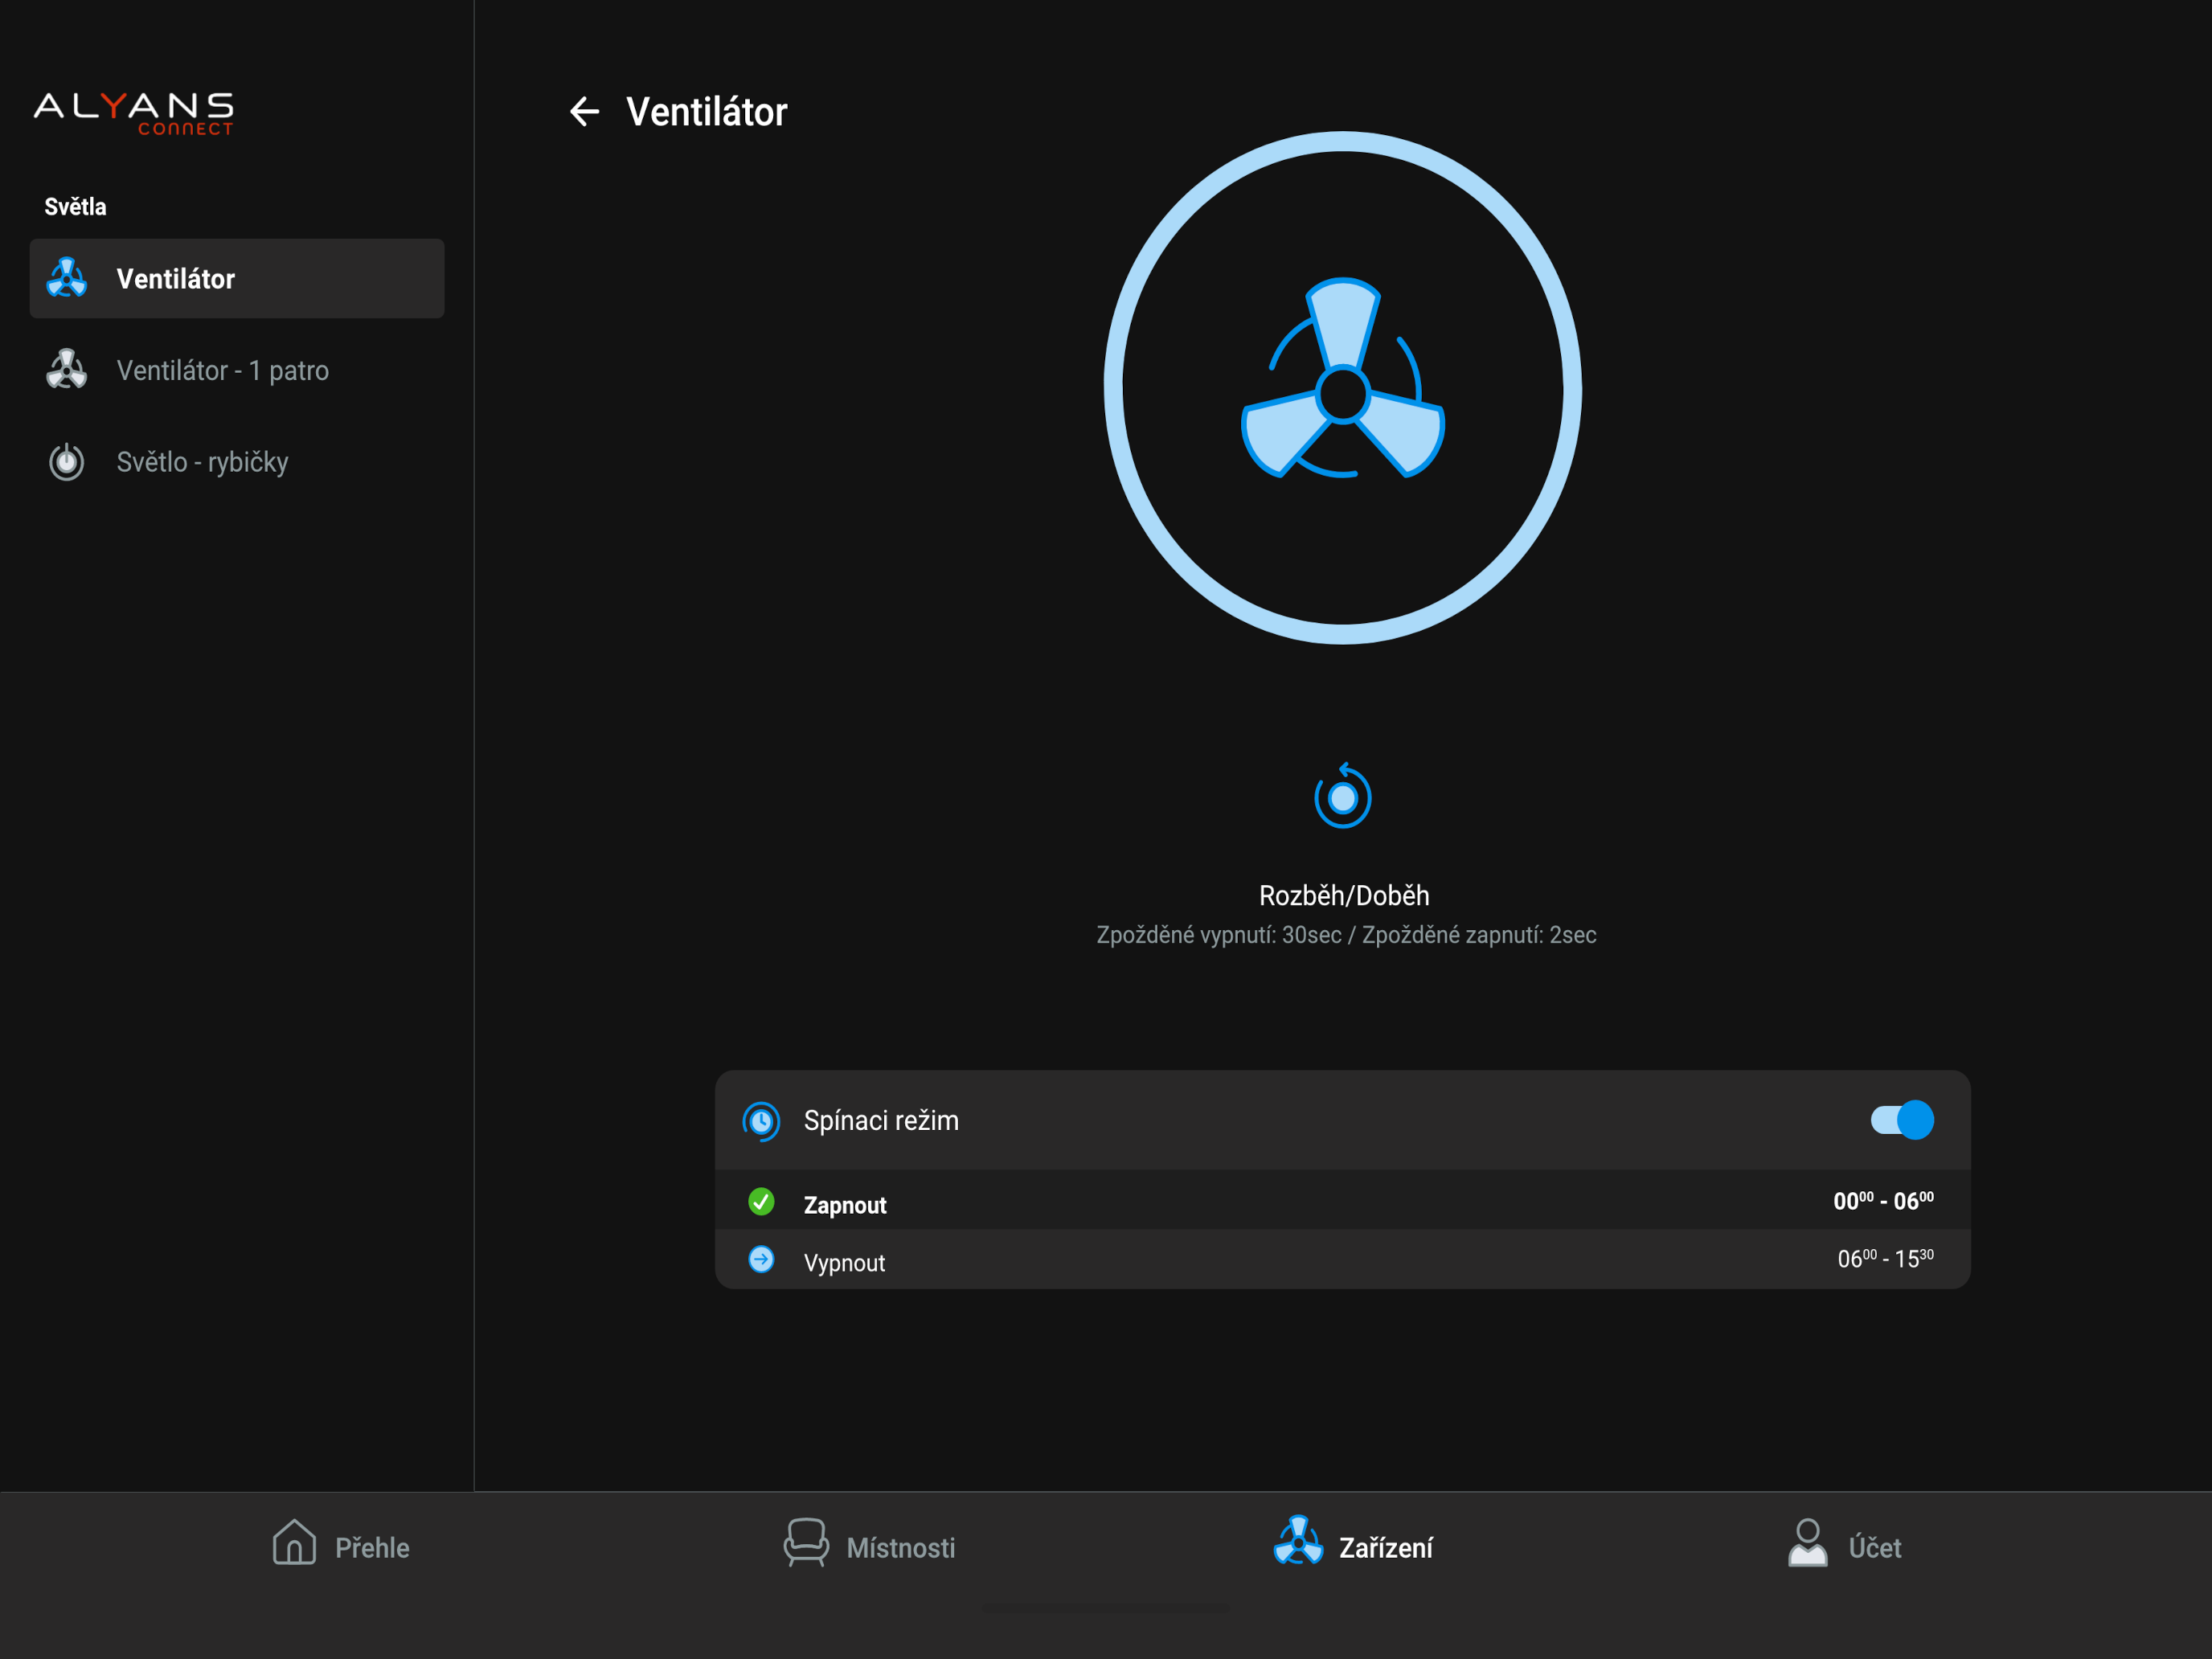Click the person icon for Účet
This screenshot has height=1659, width=2212.
tap(1807, 1543)
